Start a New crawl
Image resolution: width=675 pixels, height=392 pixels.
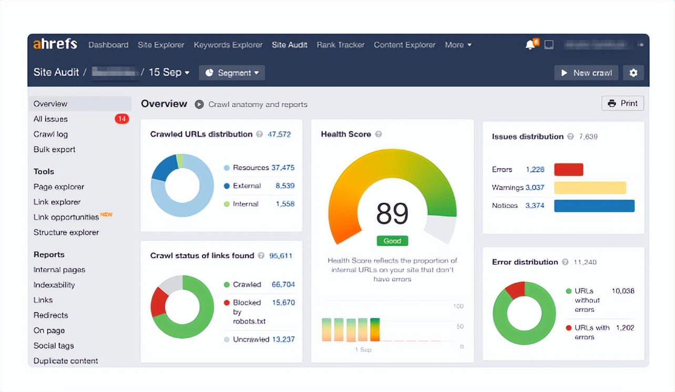(x=586, y=73)
